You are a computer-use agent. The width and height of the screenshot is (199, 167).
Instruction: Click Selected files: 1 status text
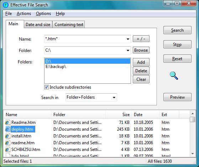18,161
